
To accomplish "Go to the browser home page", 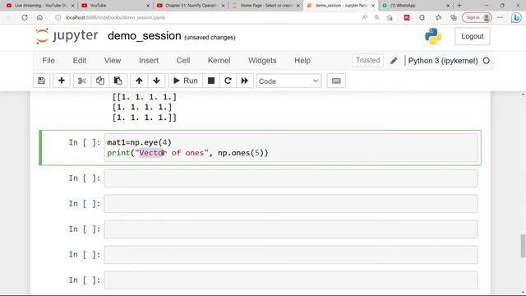I will point(39,17).
